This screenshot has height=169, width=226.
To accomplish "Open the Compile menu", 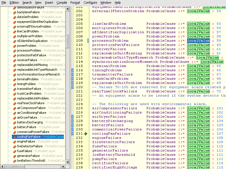I will (x=62, y=3).
